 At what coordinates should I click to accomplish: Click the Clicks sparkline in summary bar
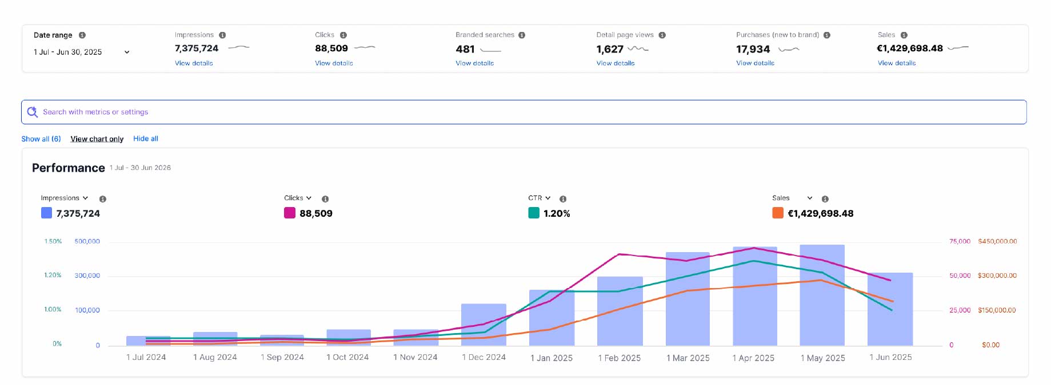(365, 47)
